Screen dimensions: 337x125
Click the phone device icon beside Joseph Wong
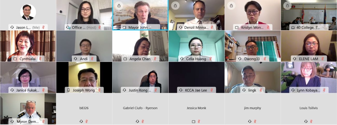pyautogui.click(x=68, y=90)
